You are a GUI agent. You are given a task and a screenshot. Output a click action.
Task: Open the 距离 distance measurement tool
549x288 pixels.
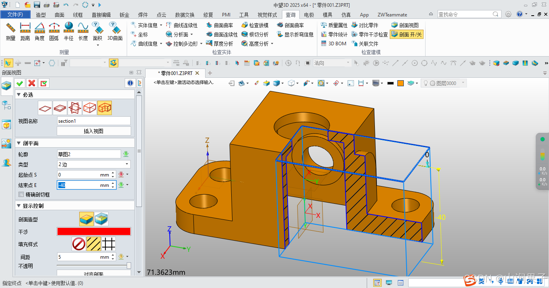25,31
